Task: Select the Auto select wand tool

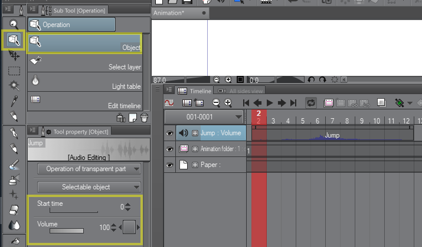Action: point(14,86)
